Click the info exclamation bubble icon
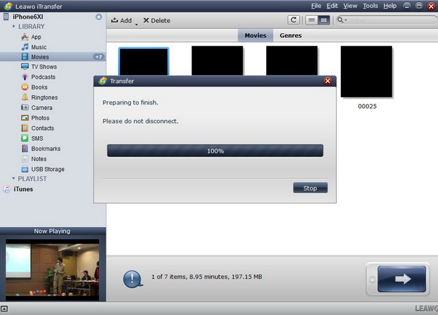Image resolution: width=438 pixels, height=315 pixels. point(133,279)
